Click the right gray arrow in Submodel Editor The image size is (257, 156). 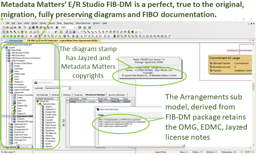tap(63, 121)
